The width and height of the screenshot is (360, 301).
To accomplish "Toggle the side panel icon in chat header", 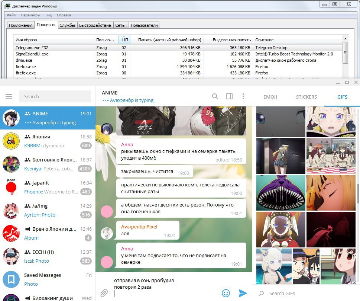I will 229,96.
